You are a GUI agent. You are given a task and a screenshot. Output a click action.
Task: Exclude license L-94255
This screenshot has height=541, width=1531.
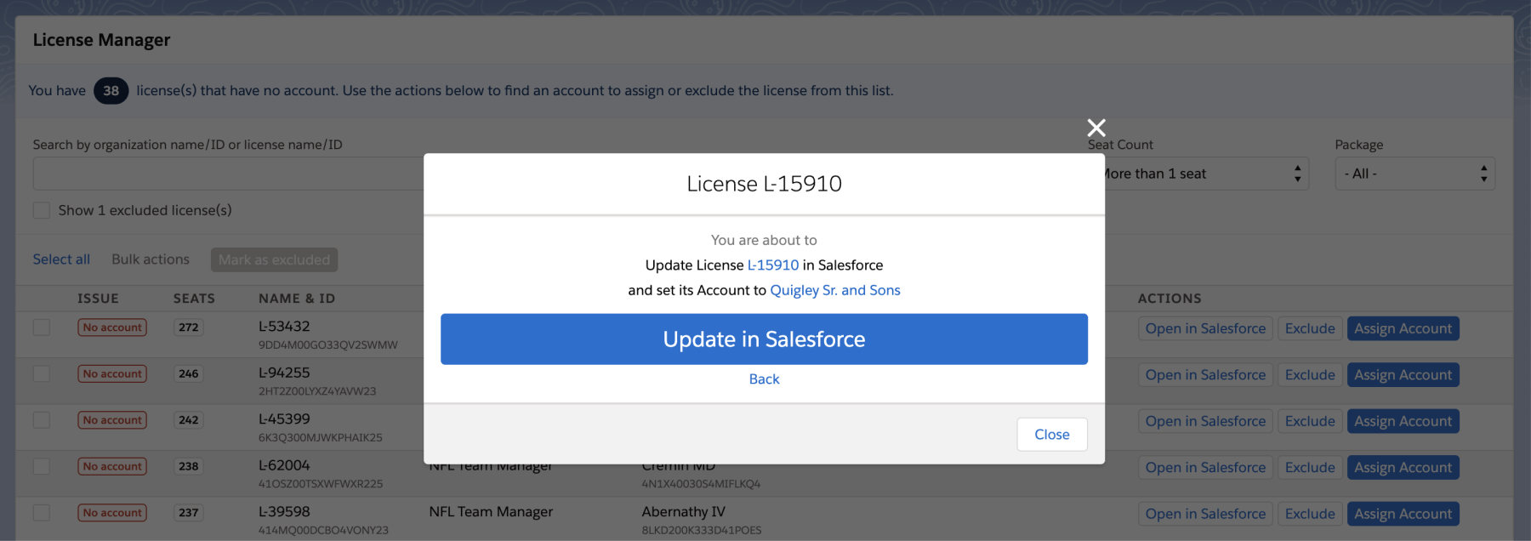tap(1310, 375)
